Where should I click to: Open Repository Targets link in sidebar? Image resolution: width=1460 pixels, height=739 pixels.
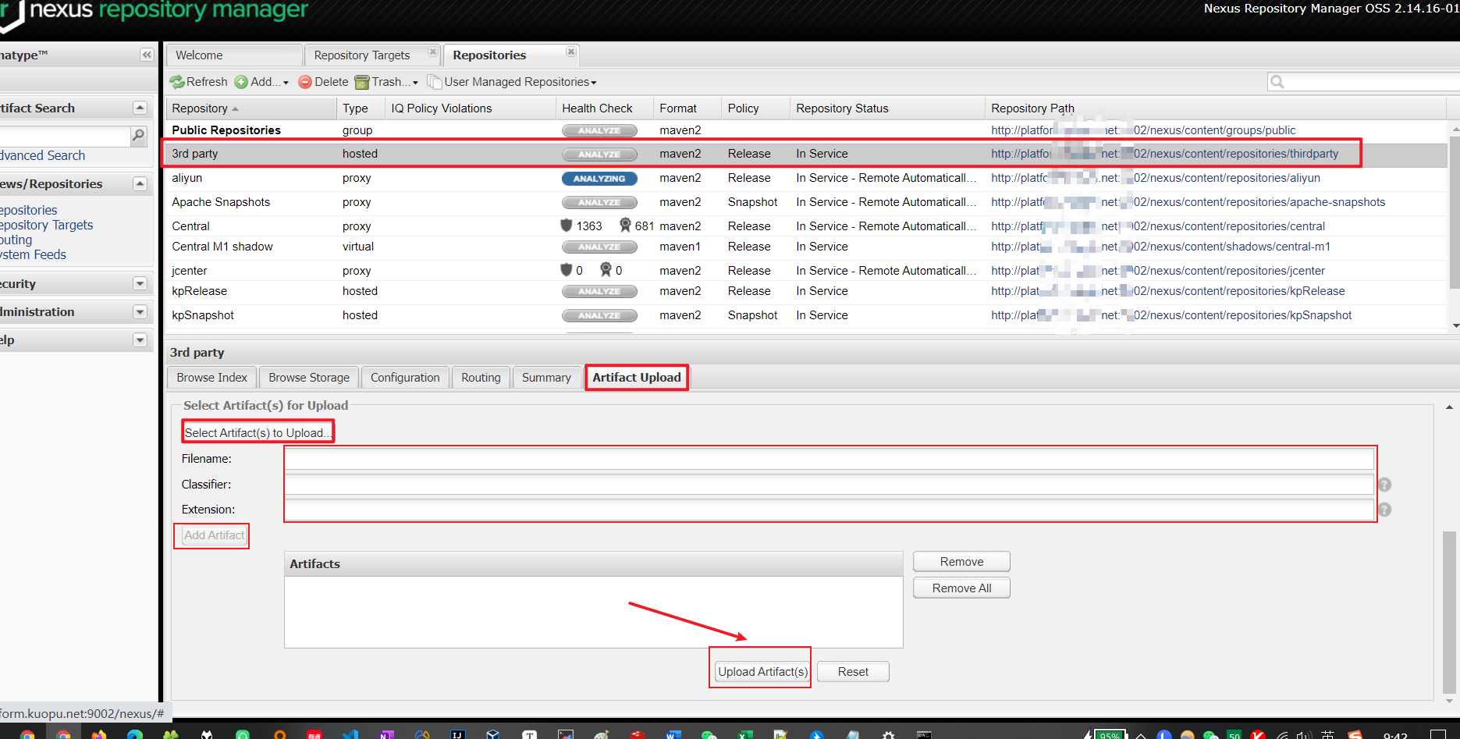click(x=46, y=225)
